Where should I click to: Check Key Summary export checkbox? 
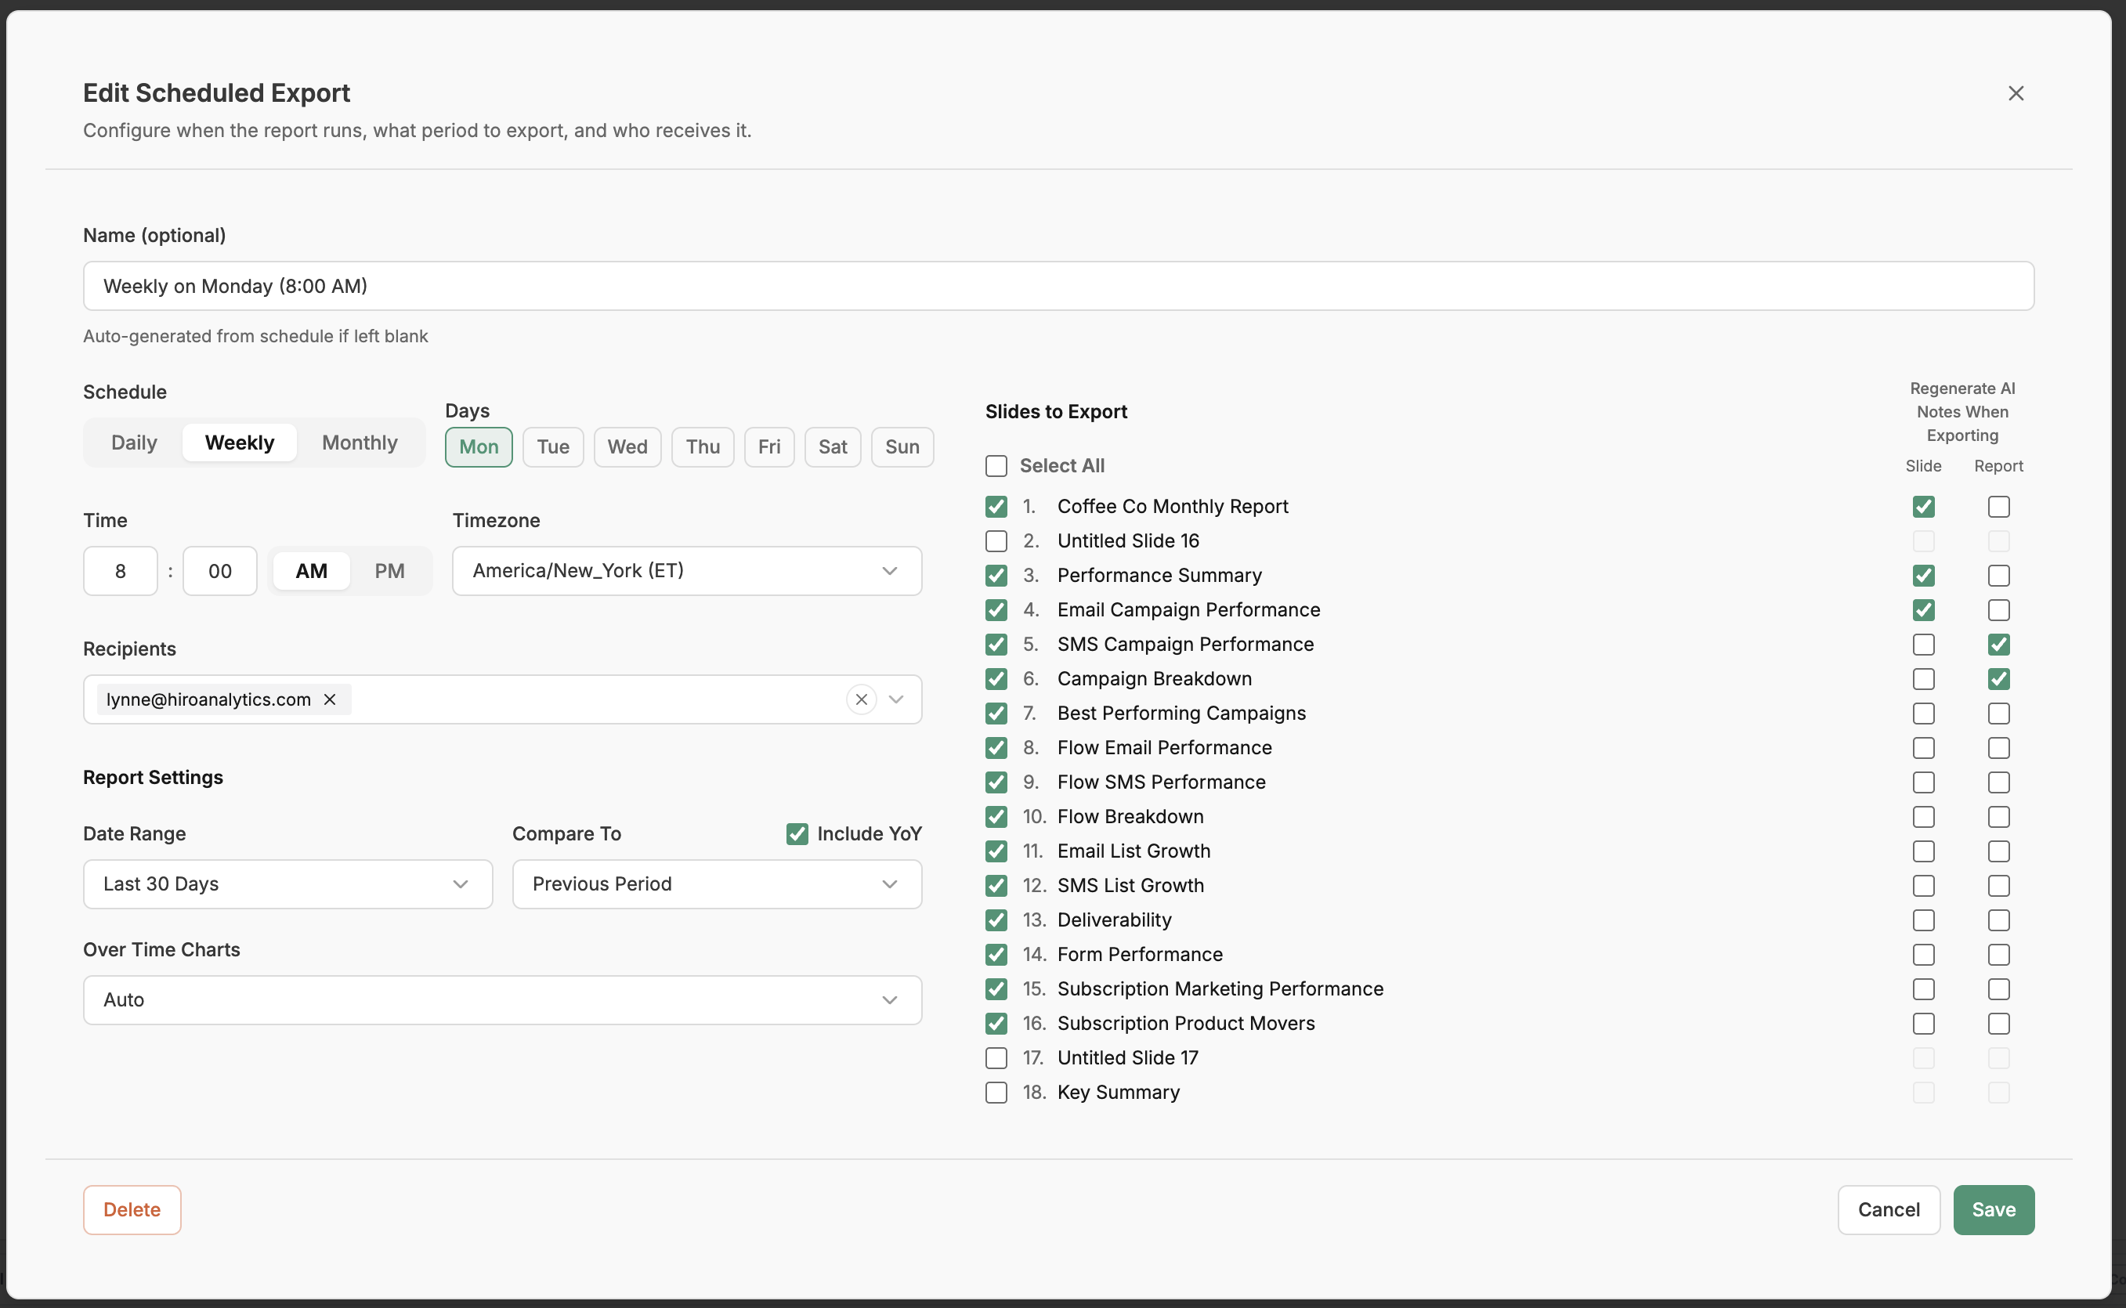click(x=996, y=1092)
